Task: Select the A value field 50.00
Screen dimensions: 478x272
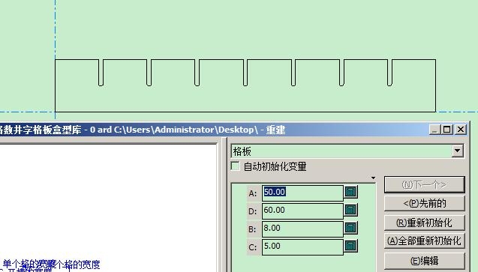Action: pos(302,193)
